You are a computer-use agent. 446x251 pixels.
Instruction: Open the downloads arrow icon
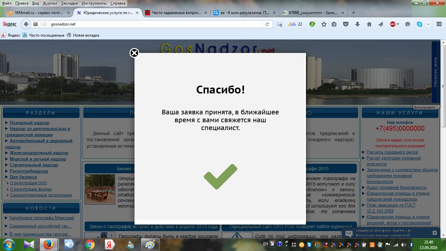pyautogui.click(x=357, y=24)
